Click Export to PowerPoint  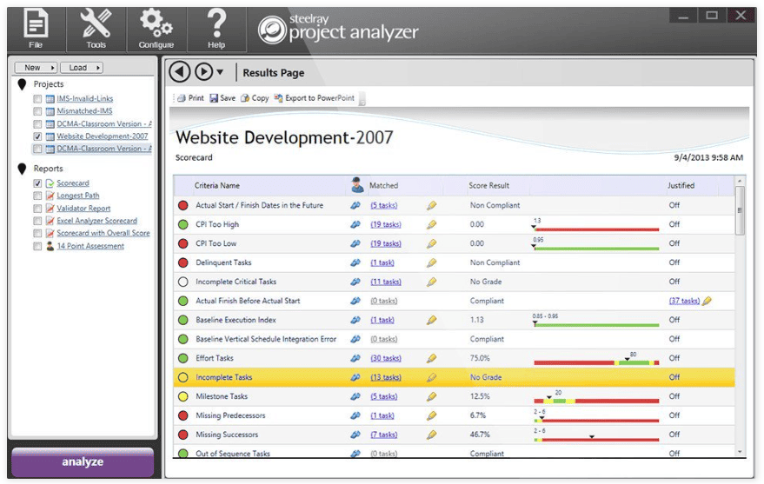[x=315, y=98]
